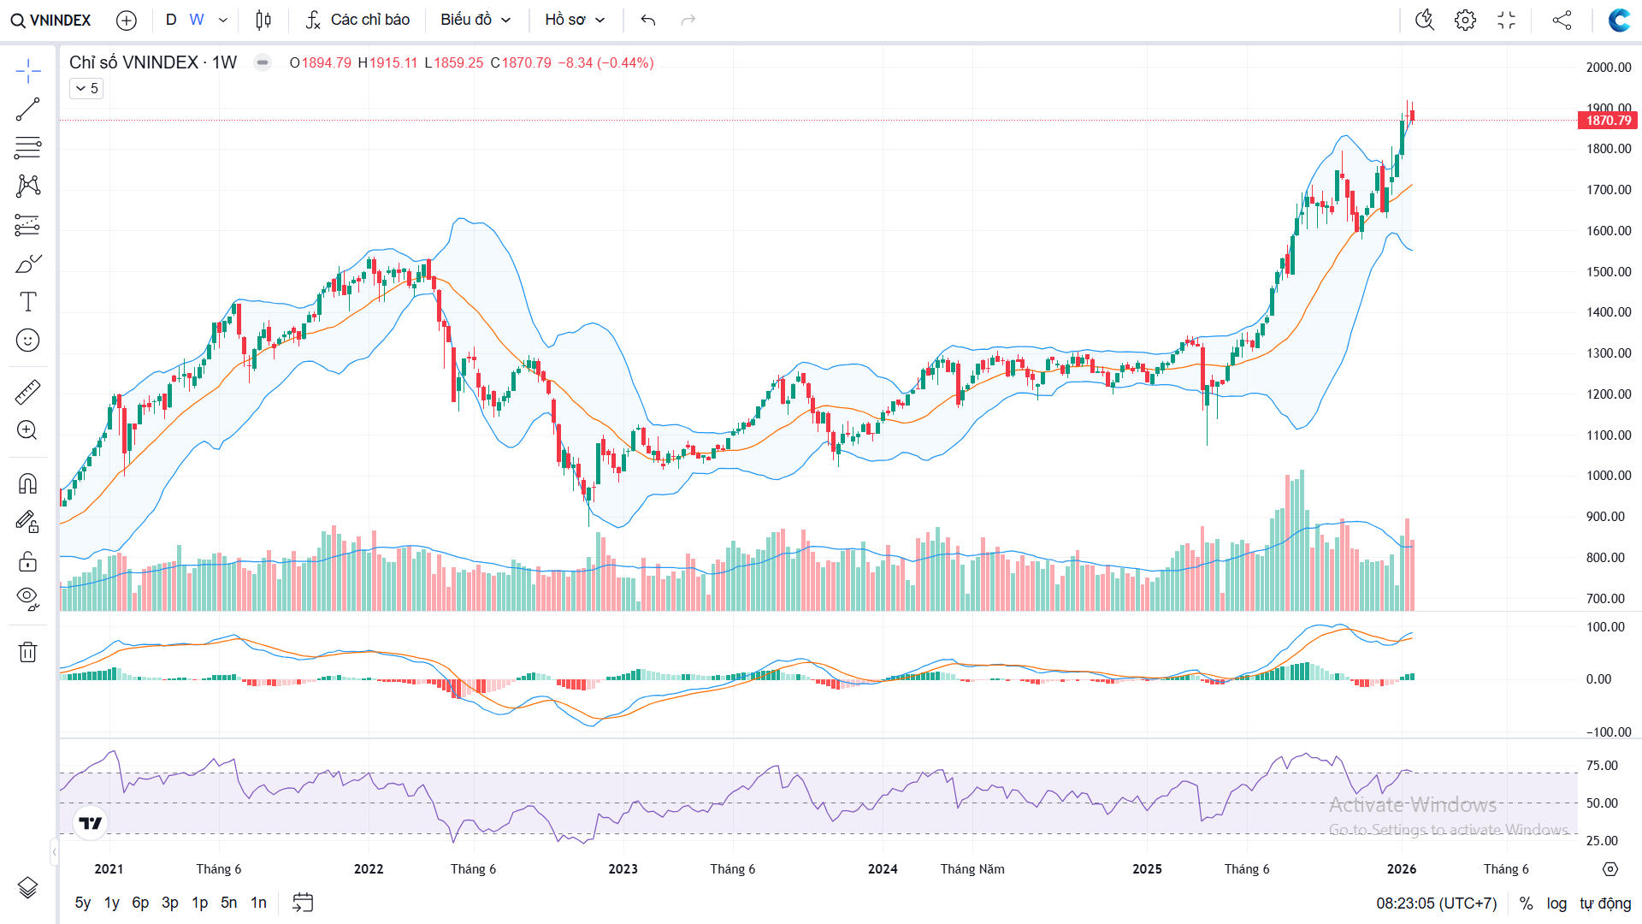
Task: Undo the last chart action
Action: click(x=648, y=20)
